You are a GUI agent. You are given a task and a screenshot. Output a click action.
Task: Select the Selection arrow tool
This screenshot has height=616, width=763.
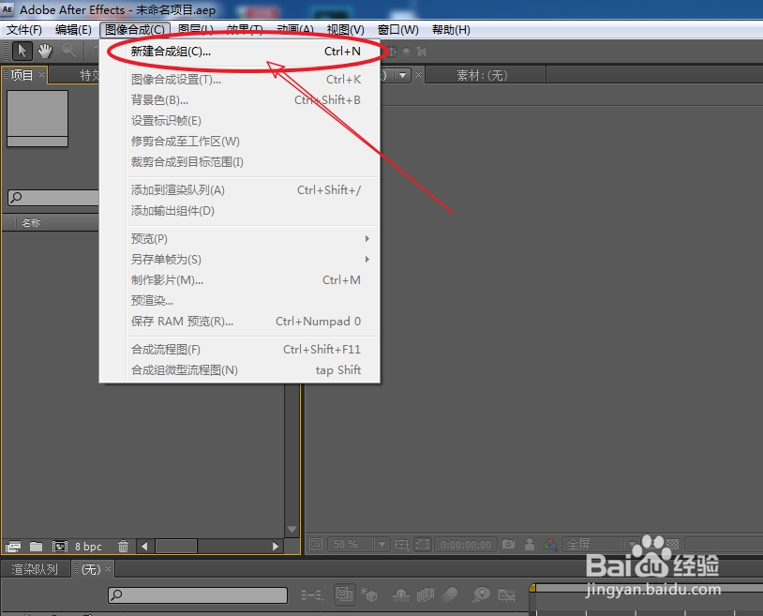[x=22, y=51]
